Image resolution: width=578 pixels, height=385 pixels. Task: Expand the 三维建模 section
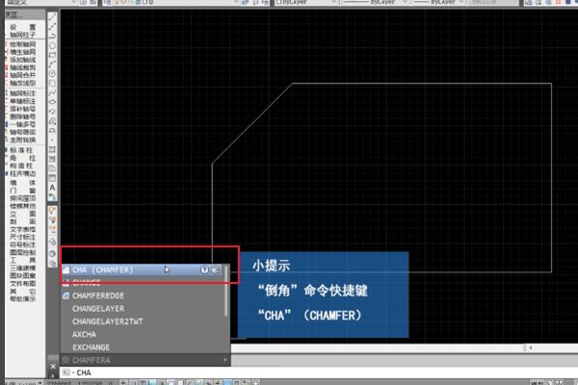(23, 268)
